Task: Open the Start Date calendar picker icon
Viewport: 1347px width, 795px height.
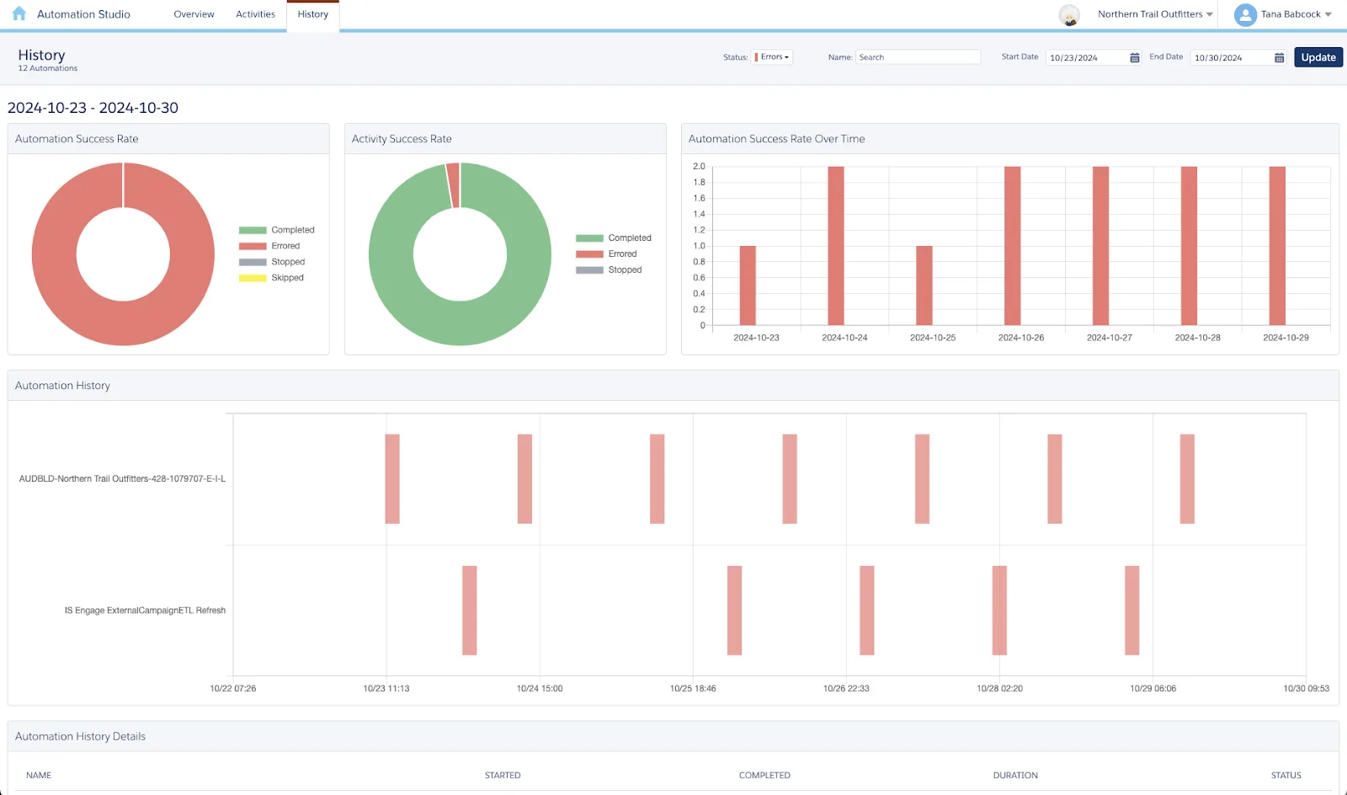Action: [1135, 57]
